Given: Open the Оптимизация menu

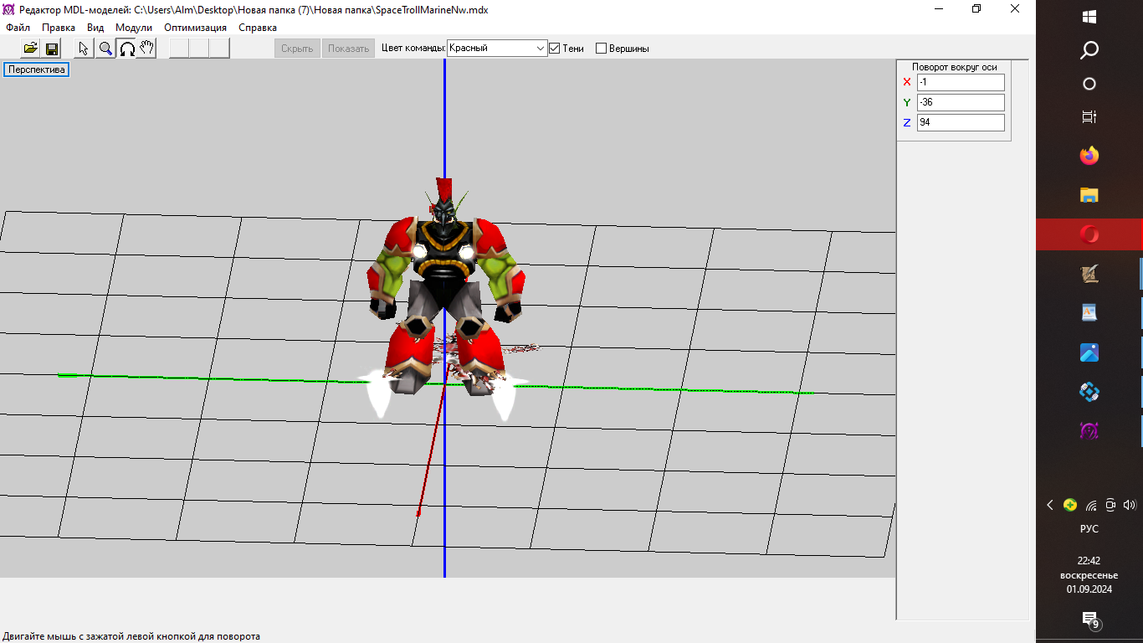Looking at the screenshot, I should [195, 28].
